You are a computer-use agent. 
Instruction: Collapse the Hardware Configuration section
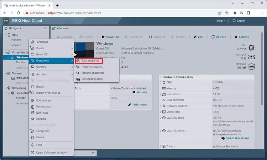tap(161, 77)
